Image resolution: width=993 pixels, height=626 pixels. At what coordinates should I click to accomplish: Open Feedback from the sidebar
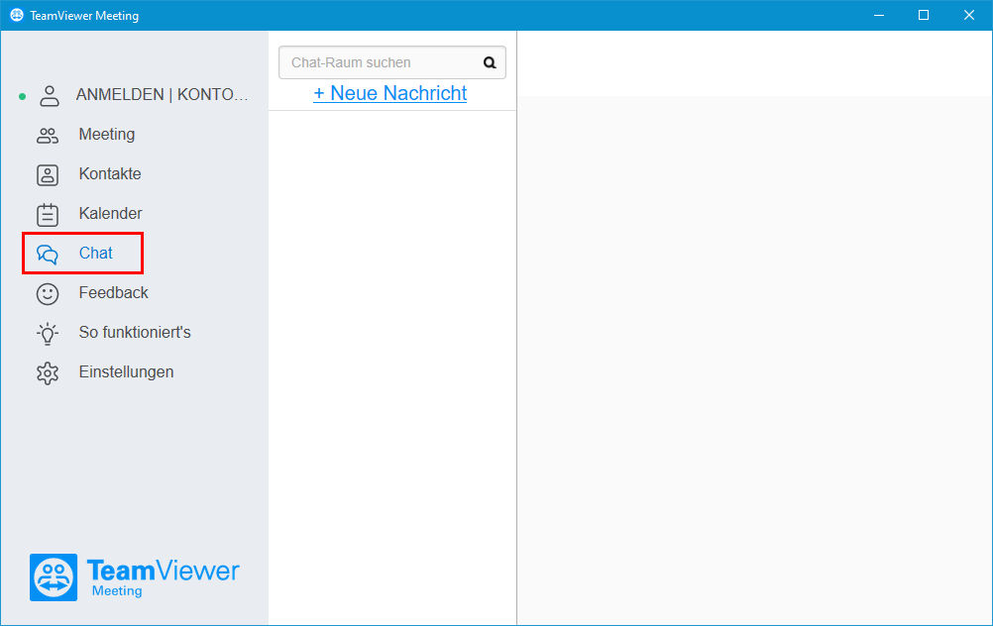point(113,292)
